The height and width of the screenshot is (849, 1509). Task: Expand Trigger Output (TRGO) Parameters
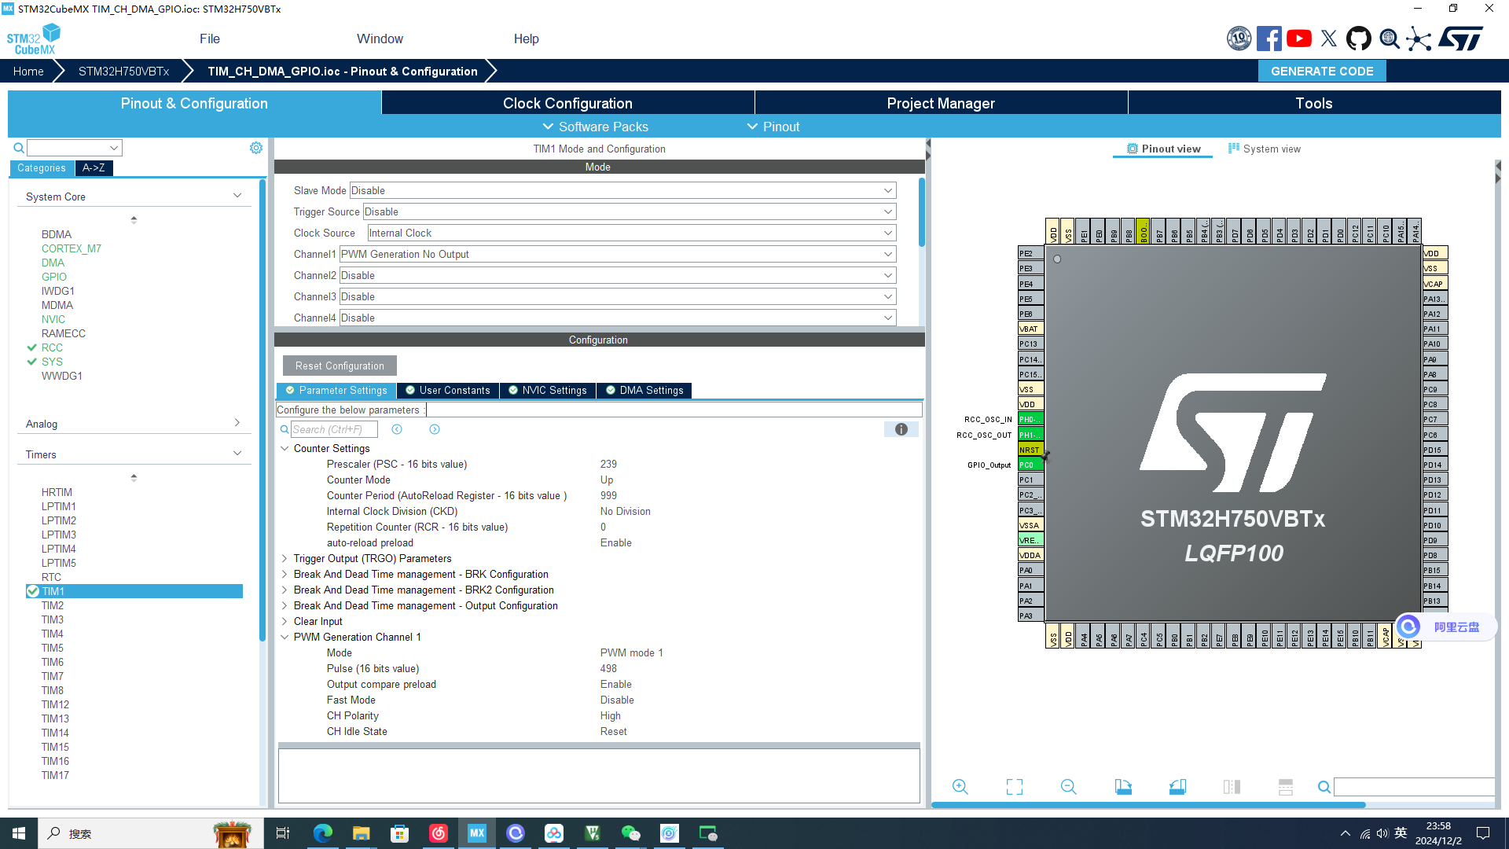(x=285, y=558)
